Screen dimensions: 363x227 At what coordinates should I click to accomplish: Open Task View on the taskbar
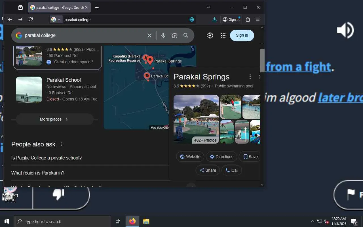click(118, 221)
